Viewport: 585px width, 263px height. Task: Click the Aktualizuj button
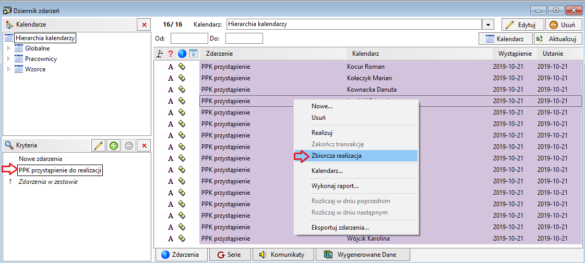coord(558,39)
